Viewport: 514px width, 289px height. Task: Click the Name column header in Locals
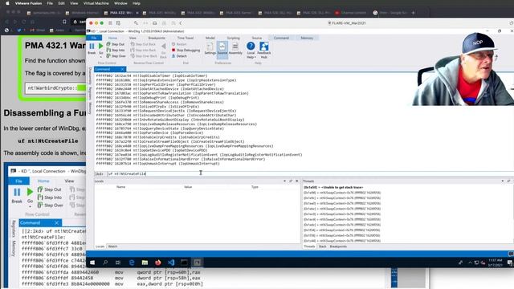click(121, 187)
